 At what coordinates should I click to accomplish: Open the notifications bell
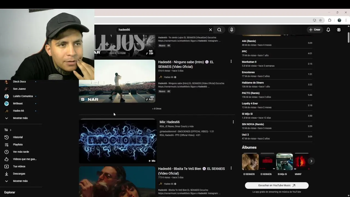pyautogui.click(x=328, y=30)
